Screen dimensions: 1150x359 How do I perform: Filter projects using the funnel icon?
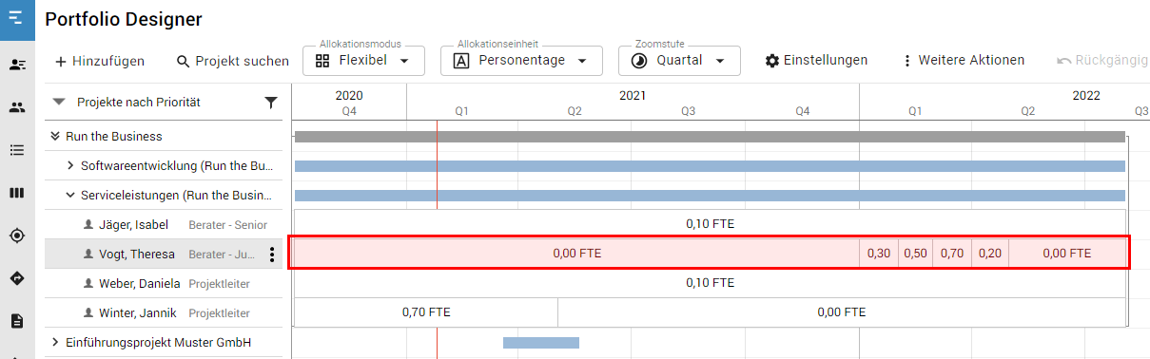(x=271, y=102)
